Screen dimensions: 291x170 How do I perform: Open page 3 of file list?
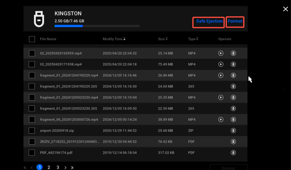(x=58, y=167)
